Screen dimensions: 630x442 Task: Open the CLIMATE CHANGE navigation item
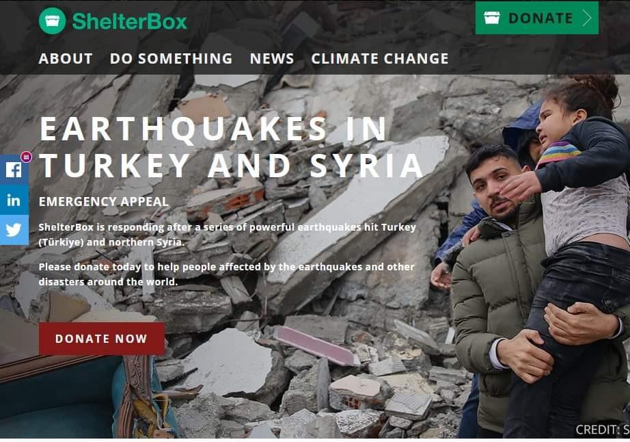pyautogui.click(x=380, y=59)
